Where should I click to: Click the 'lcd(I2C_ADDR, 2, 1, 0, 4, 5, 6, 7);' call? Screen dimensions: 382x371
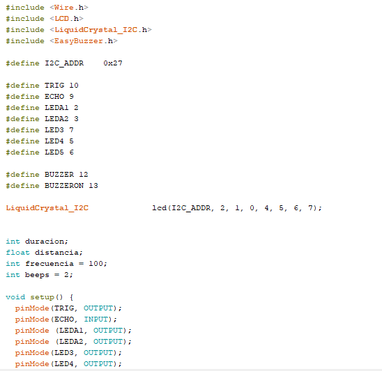[x=237, y=208]
